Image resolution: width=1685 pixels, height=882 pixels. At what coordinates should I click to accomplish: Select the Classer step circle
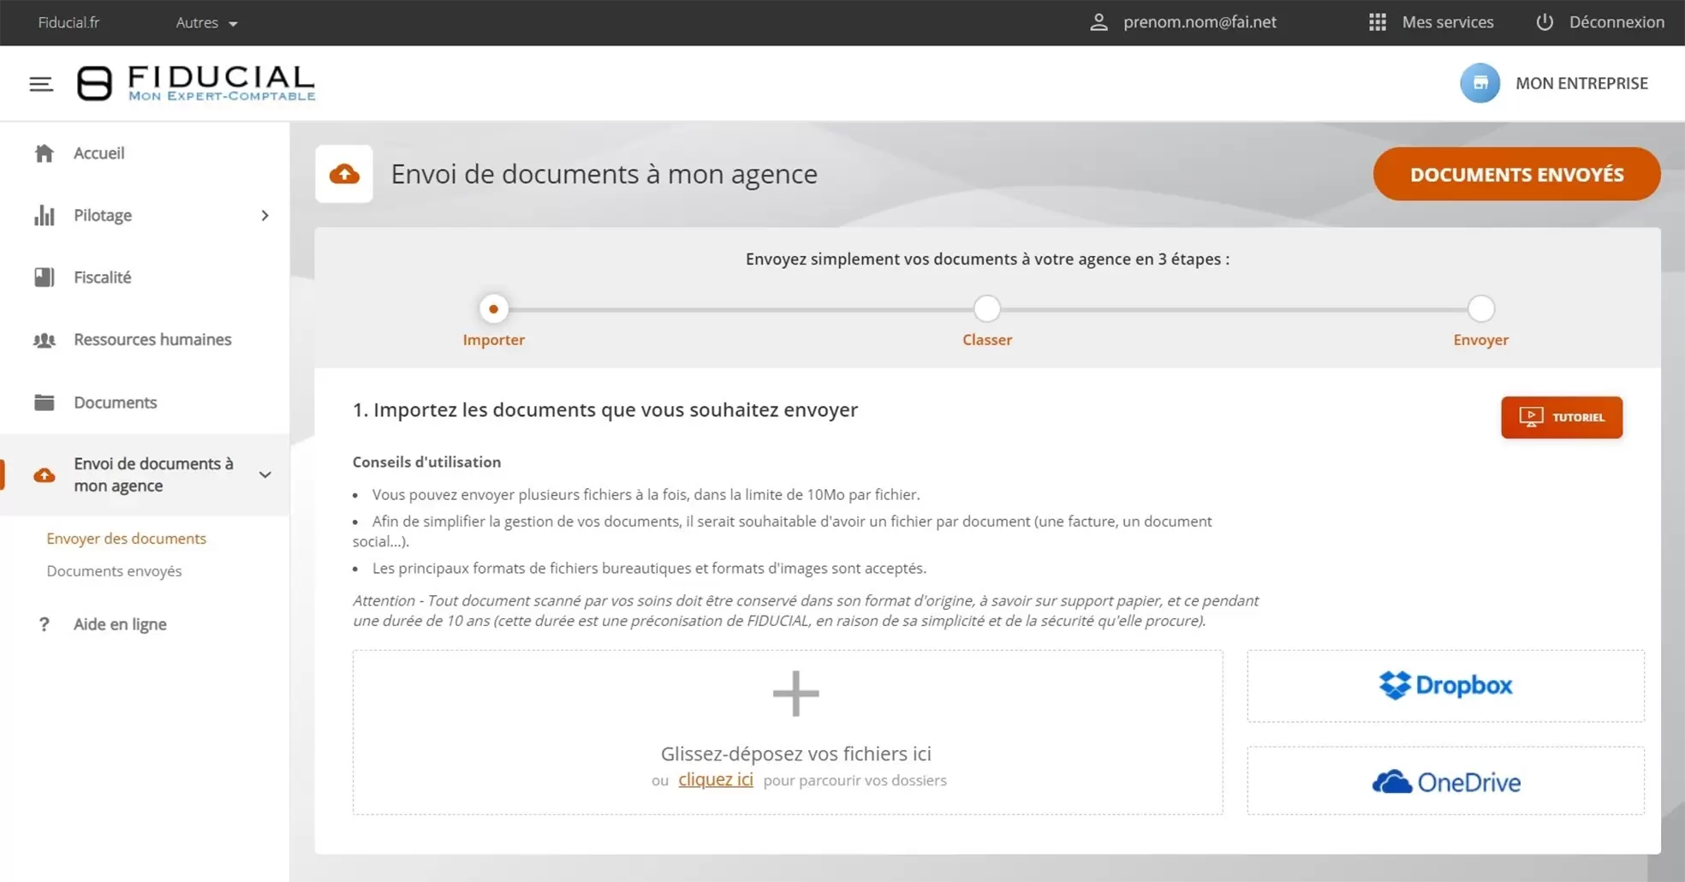986,309
